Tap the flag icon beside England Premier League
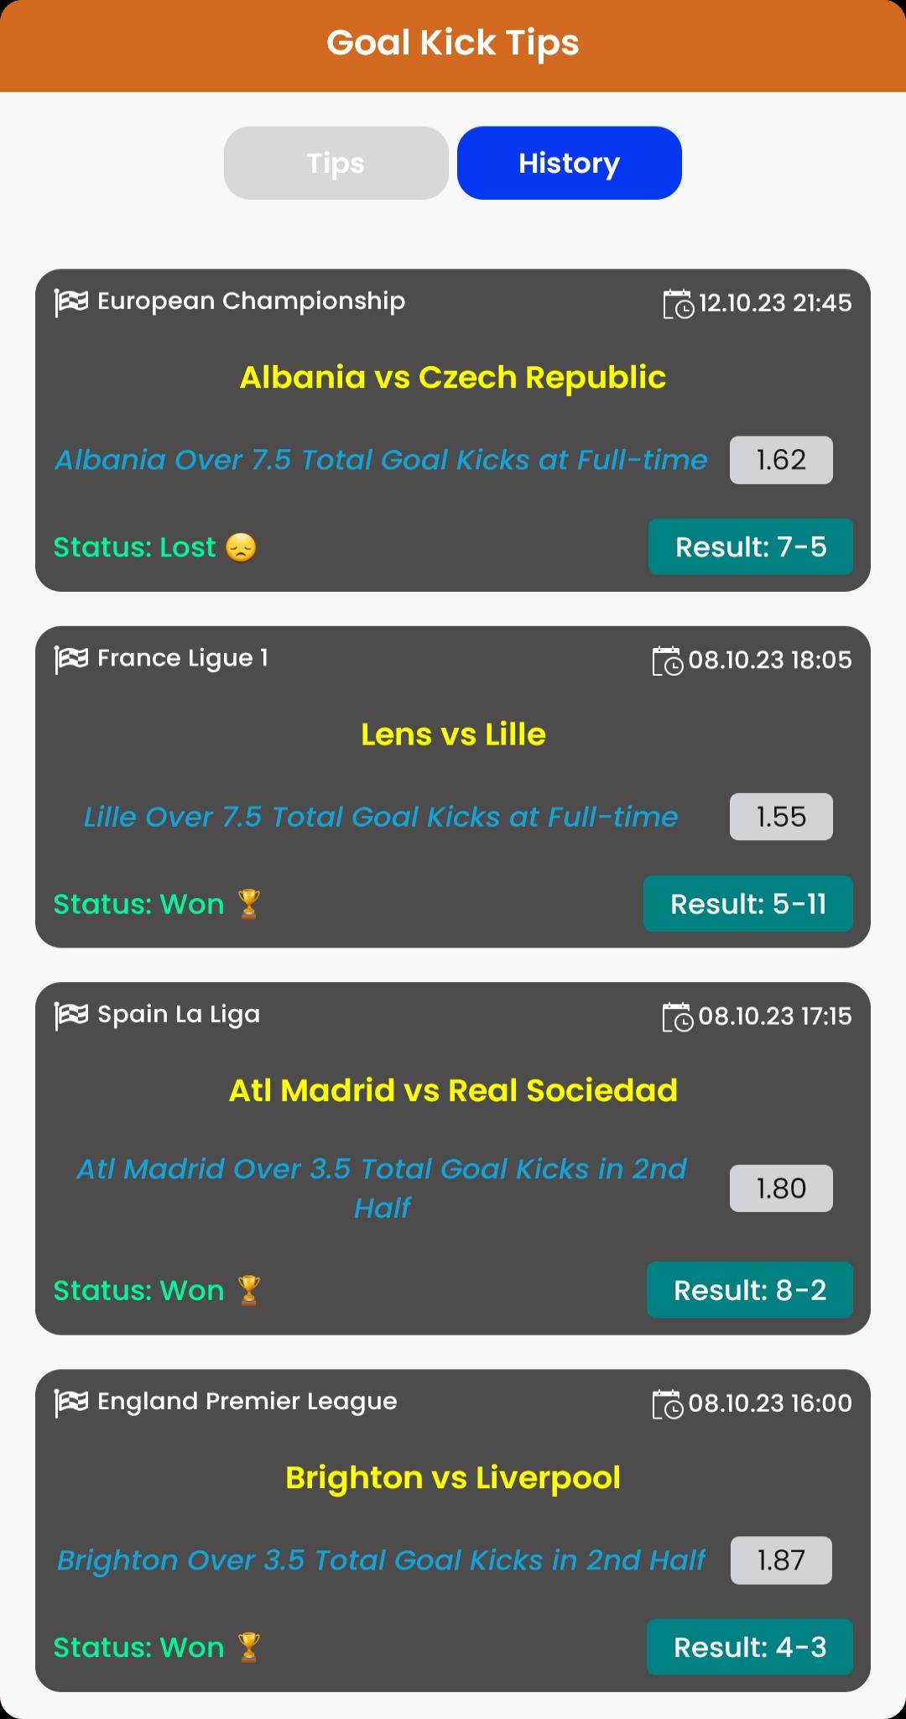The image size is (906, 1719). coord(71,1403)
